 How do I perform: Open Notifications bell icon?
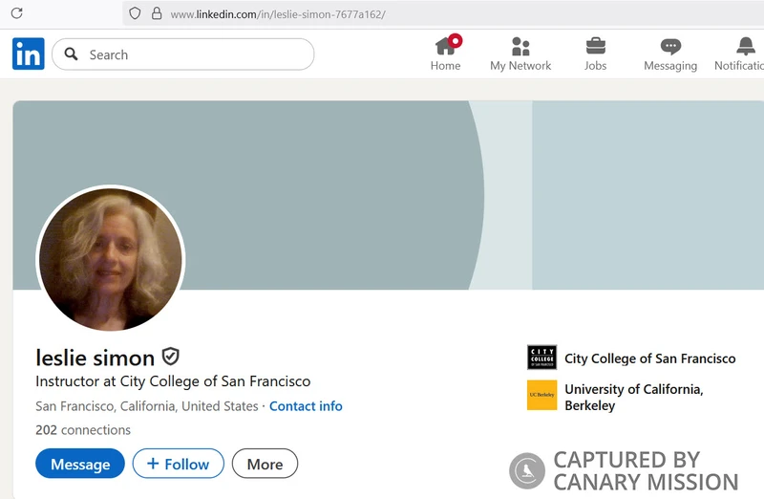pos(746,46)
